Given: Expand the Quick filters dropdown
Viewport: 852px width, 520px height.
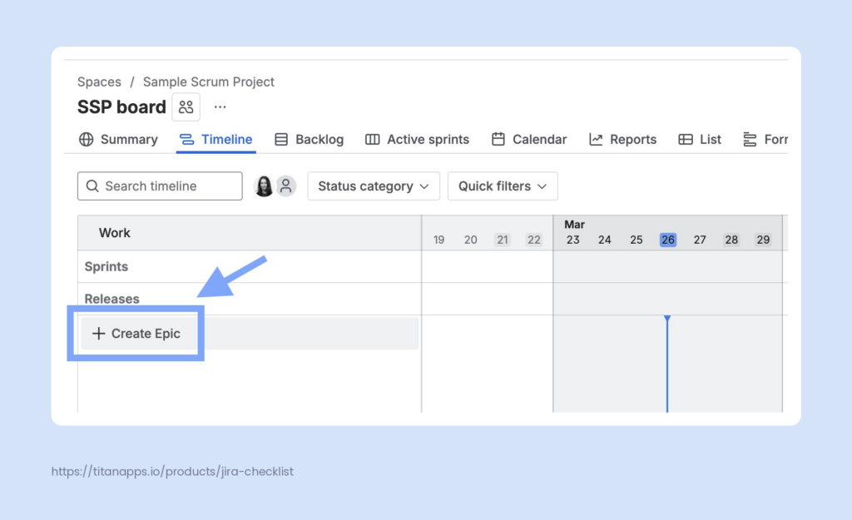Looking at the screenshot, I should 503,186.
